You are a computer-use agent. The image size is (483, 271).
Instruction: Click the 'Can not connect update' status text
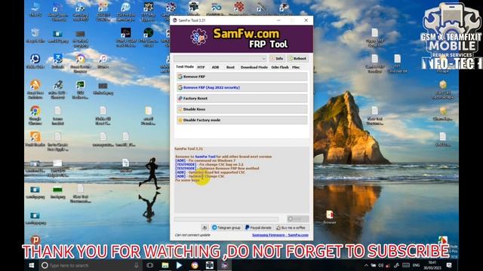[192, 235]
